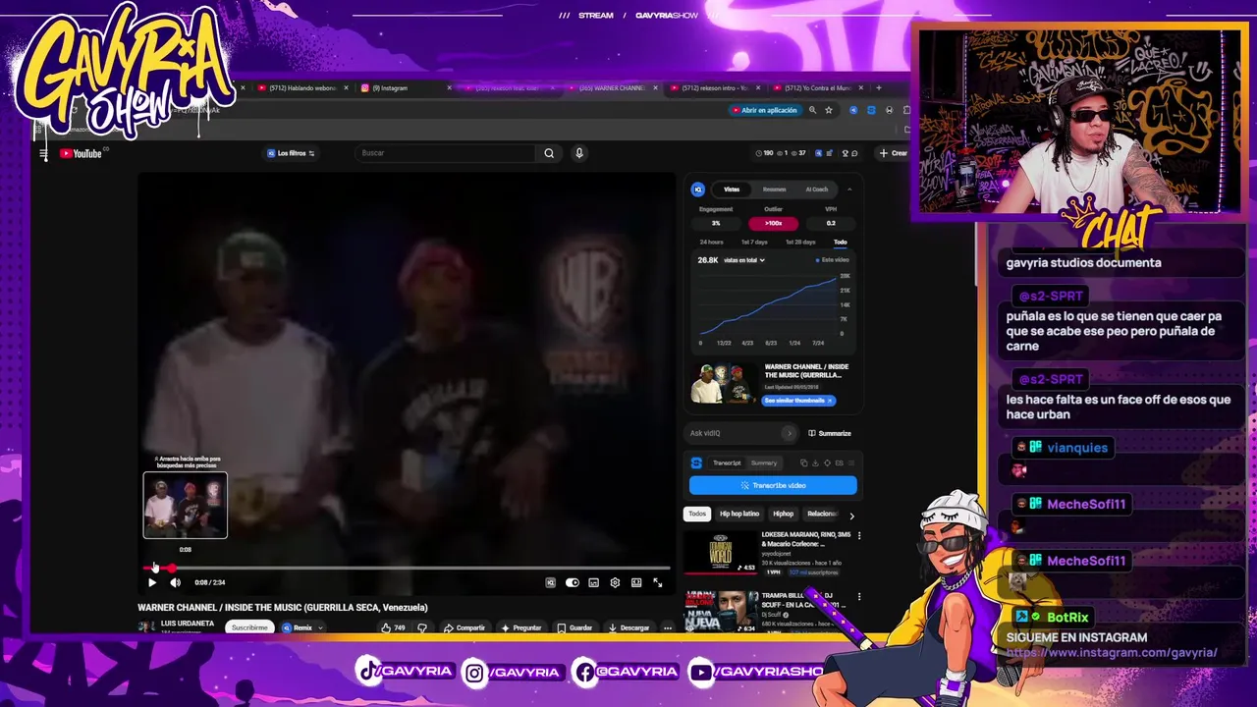Switch to theater mode
This screenshot has width=1257, height=707.
click(x=636, y=582)
